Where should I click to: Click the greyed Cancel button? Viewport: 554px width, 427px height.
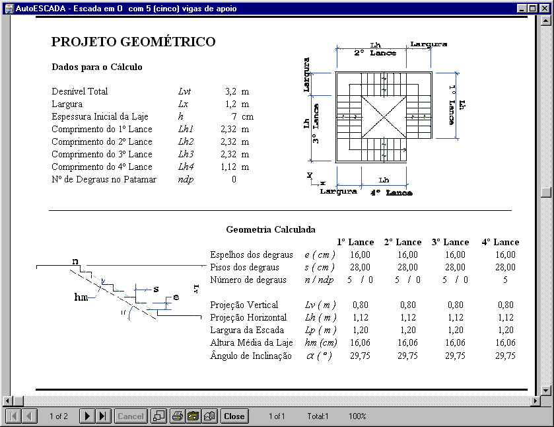pos(131,416)
